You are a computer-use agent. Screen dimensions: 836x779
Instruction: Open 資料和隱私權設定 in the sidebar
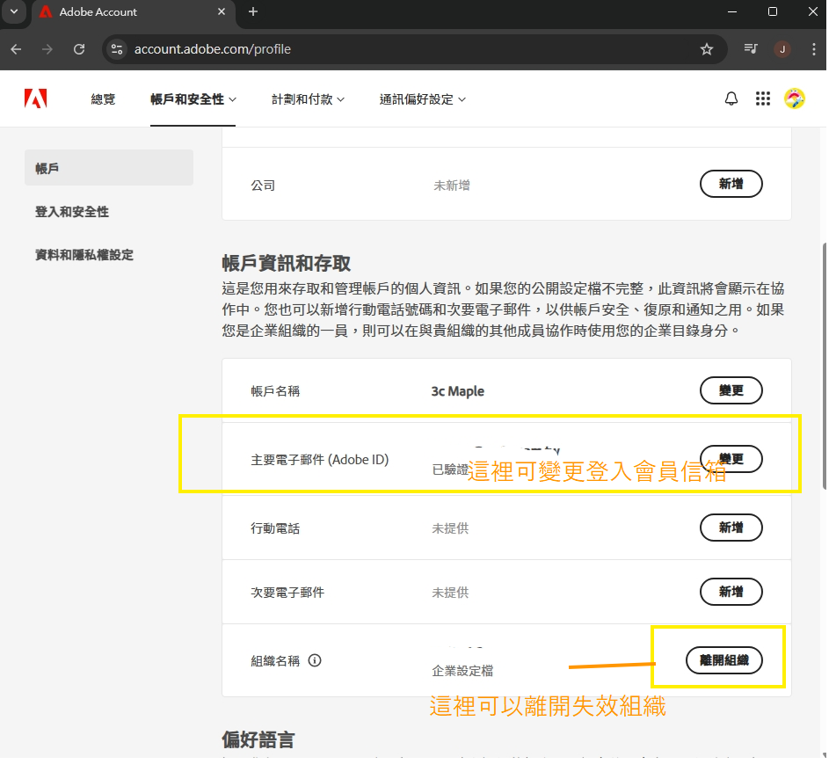coord(84,255)
